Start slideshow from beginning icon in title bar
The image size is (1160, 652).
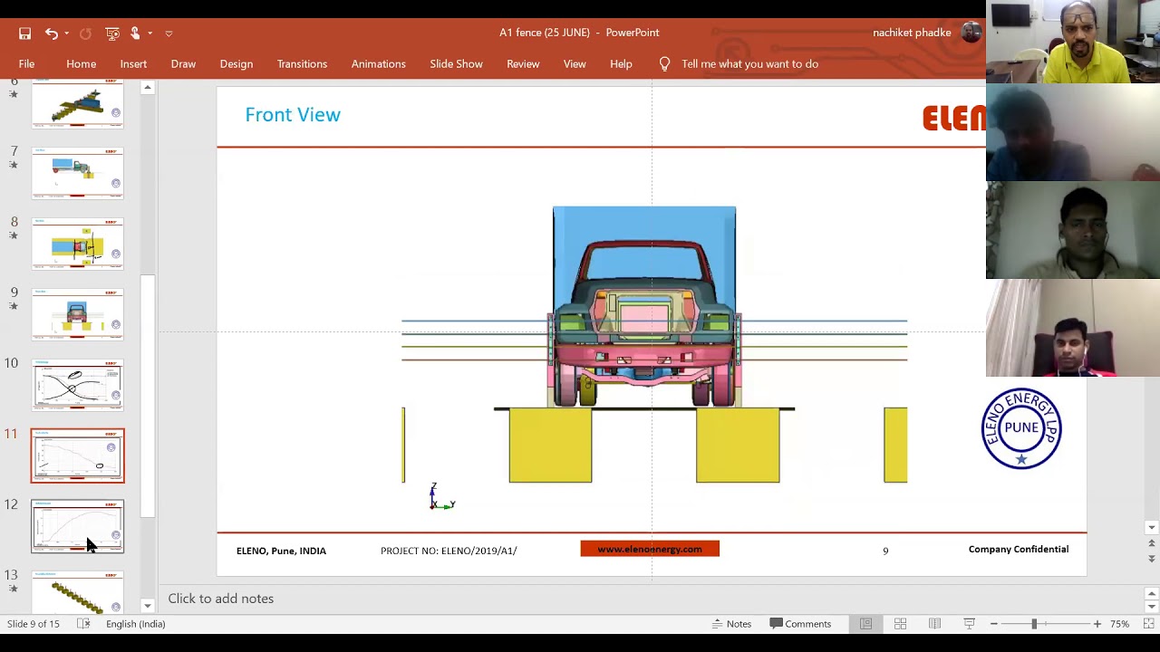pyautogui.click(x=112, y=34)
